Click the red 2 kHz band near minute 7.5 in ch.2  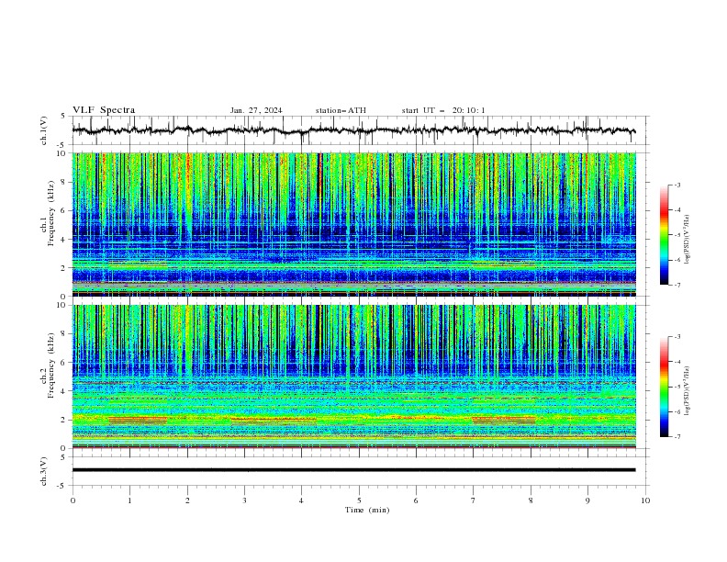click(504, 421)
